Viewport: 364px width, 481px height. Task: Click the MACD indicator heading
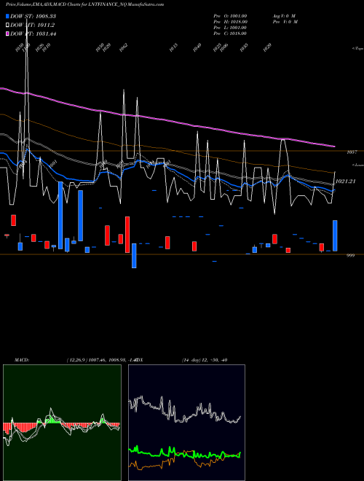tap(21, 360)
